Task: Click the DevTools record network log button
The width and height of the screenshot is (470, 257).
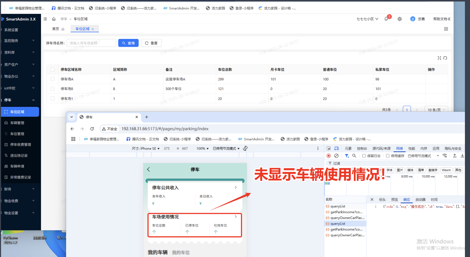Action: click(x=329, y=156)
